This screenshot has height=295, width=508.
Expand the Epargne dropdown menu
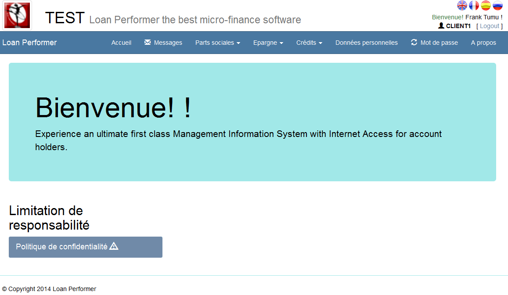point(268,43)
